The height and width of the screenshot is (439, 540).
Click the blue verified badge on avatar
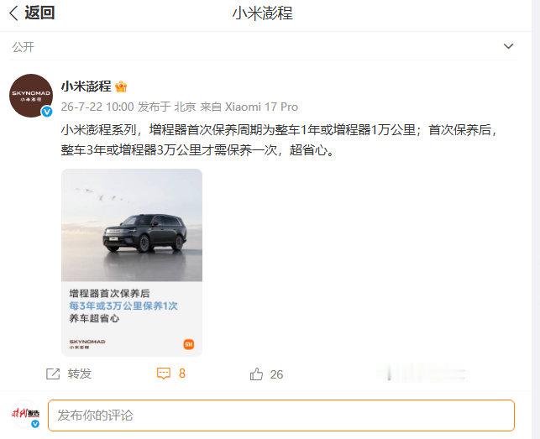coord(47,111)
